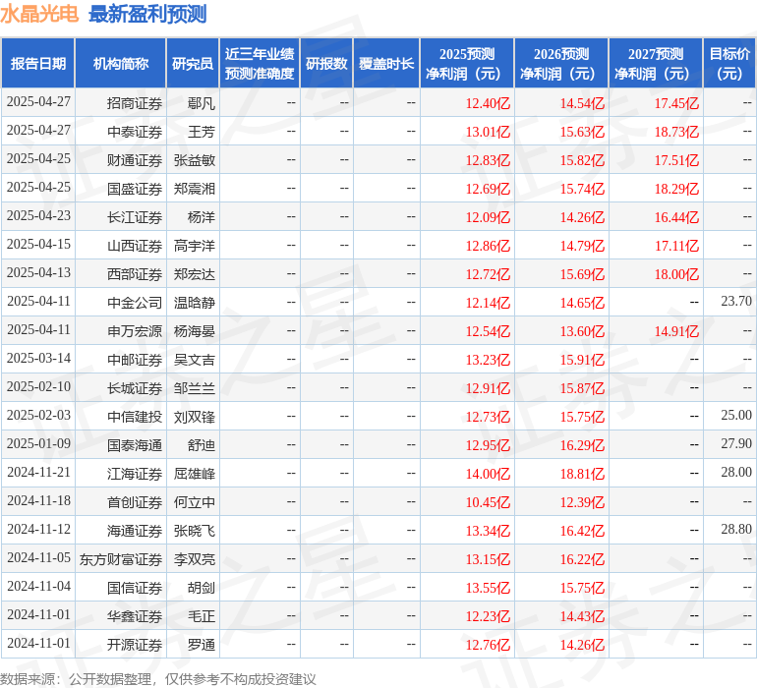Click the 机构简称 column header
Screen dimensions: 757x688
click(121, 64)
